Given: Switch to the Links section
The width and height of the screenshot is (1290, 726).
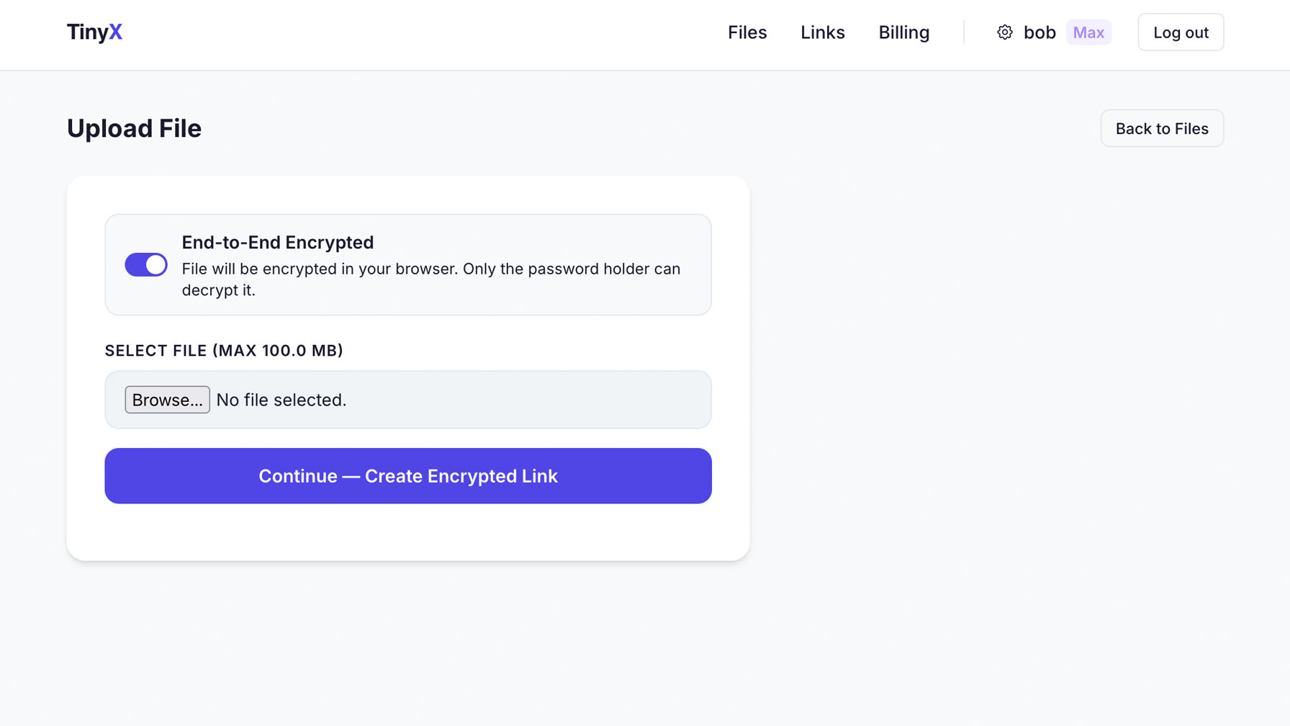Looking at the screenshot, I should [822, 32].
